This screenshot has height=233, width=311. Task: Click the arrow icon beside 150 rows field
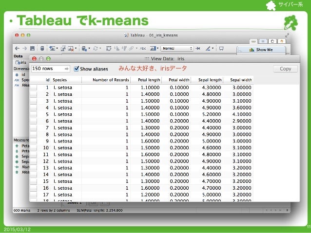(x=66, y=69)
